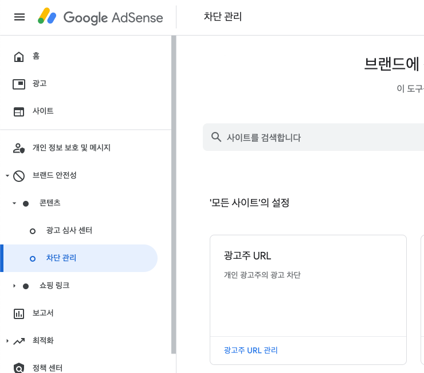424x373 pixels.
Task: Click the 홈 house icon
Action: (x=19, y=57)
